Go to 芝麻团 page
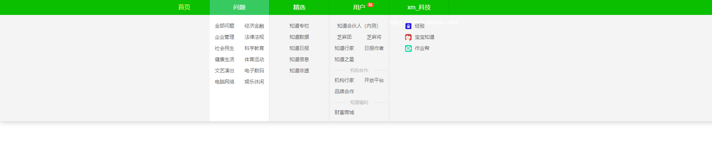The image size is (712, 147). tap(344, 37)
